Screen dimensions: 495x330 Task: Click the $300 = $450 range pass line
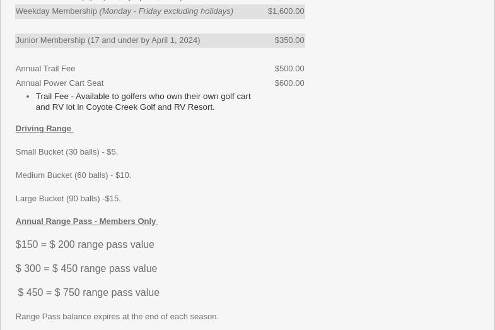(x=86, y=268)
